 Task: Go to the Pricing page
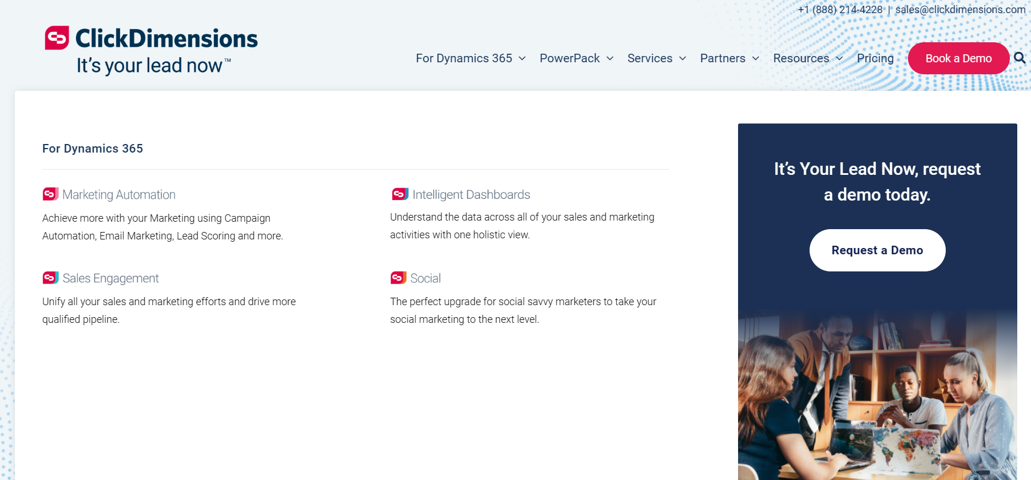coord(875,58)
